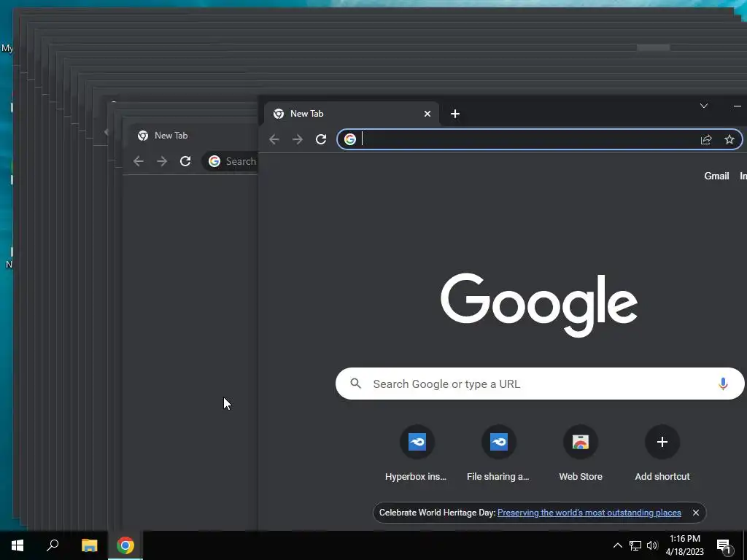Click the Google icon in address bar
The width and height of the screenshot is (747, 560).
pyautogui.click(x=350, y=139)
